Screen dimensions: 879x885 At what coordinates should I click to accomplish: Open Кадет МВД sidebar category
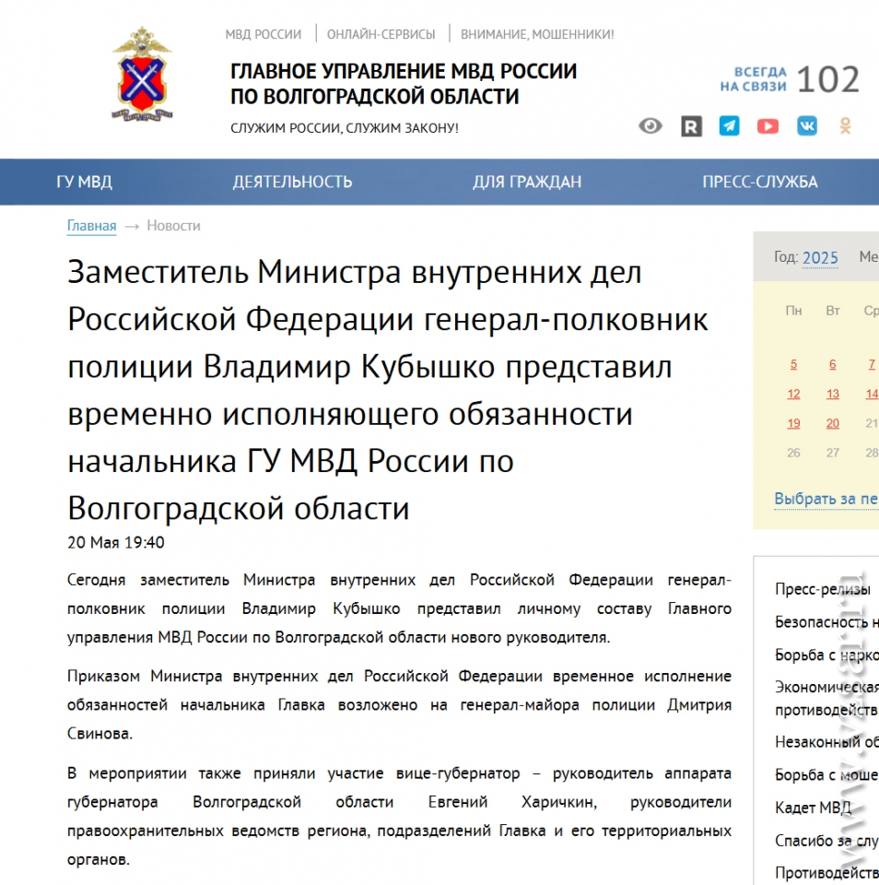[x=813, y=808]
